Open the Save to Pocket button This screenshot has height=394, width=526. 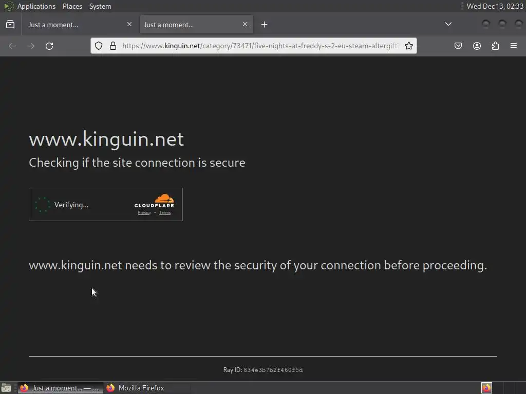[x=458, y=46]
